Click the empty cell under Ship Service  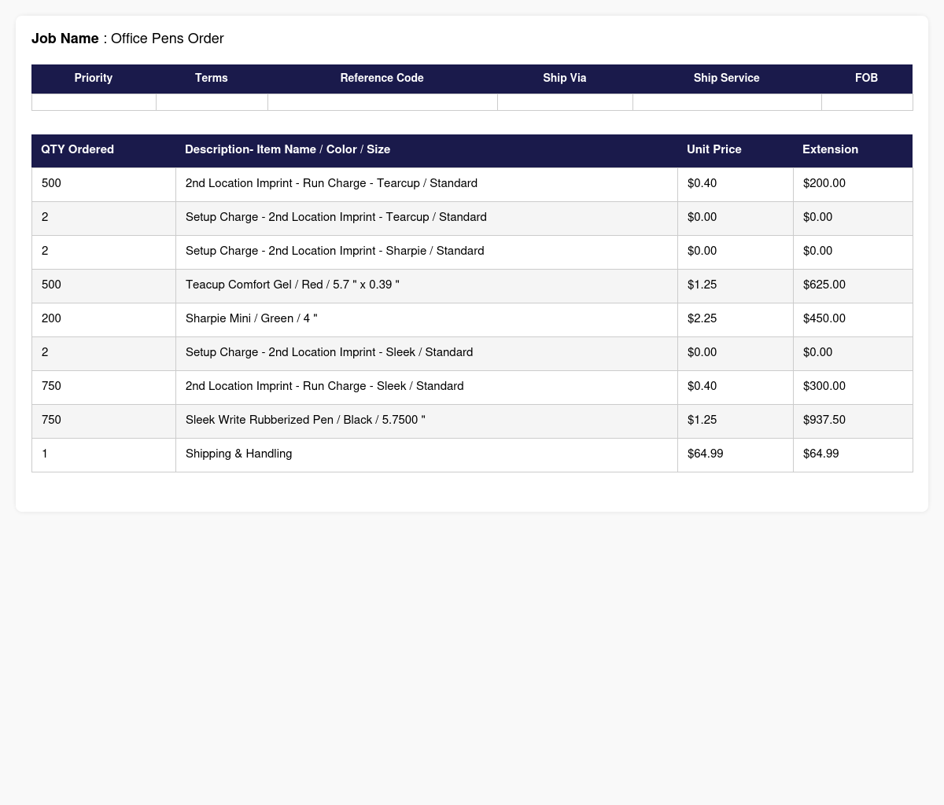coord(727,102)
